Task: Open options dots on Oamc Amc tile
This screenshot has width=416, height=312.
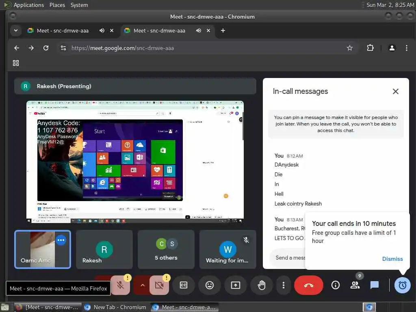Action: (x=61, y=240)
